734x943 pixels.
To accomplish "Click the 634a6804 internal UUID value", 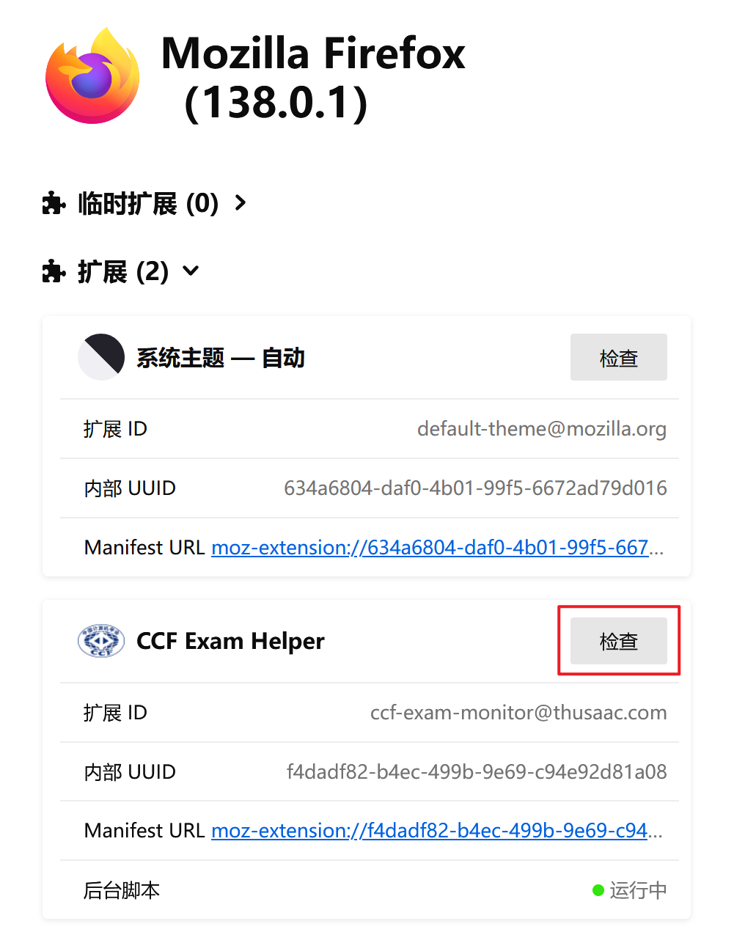I will pos(475,488).
